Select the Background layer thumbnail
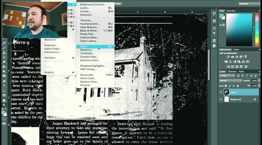 point(226,99)
